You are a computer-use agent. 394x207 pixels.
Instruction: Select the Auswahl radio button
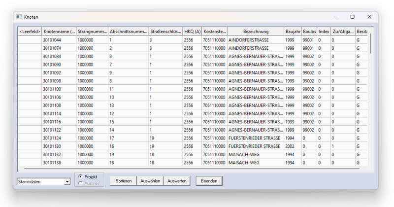click(81, 183)
